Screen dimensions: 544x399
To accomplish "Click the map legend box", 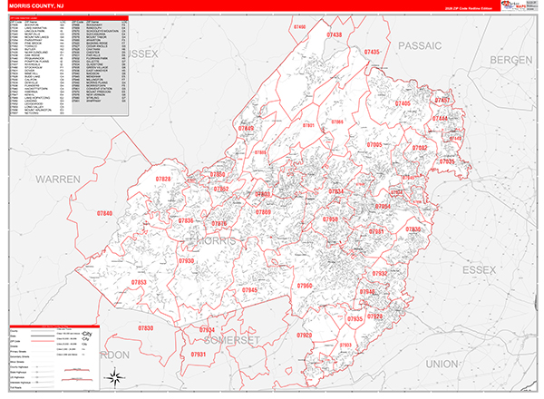I will (x=54, y=357).
